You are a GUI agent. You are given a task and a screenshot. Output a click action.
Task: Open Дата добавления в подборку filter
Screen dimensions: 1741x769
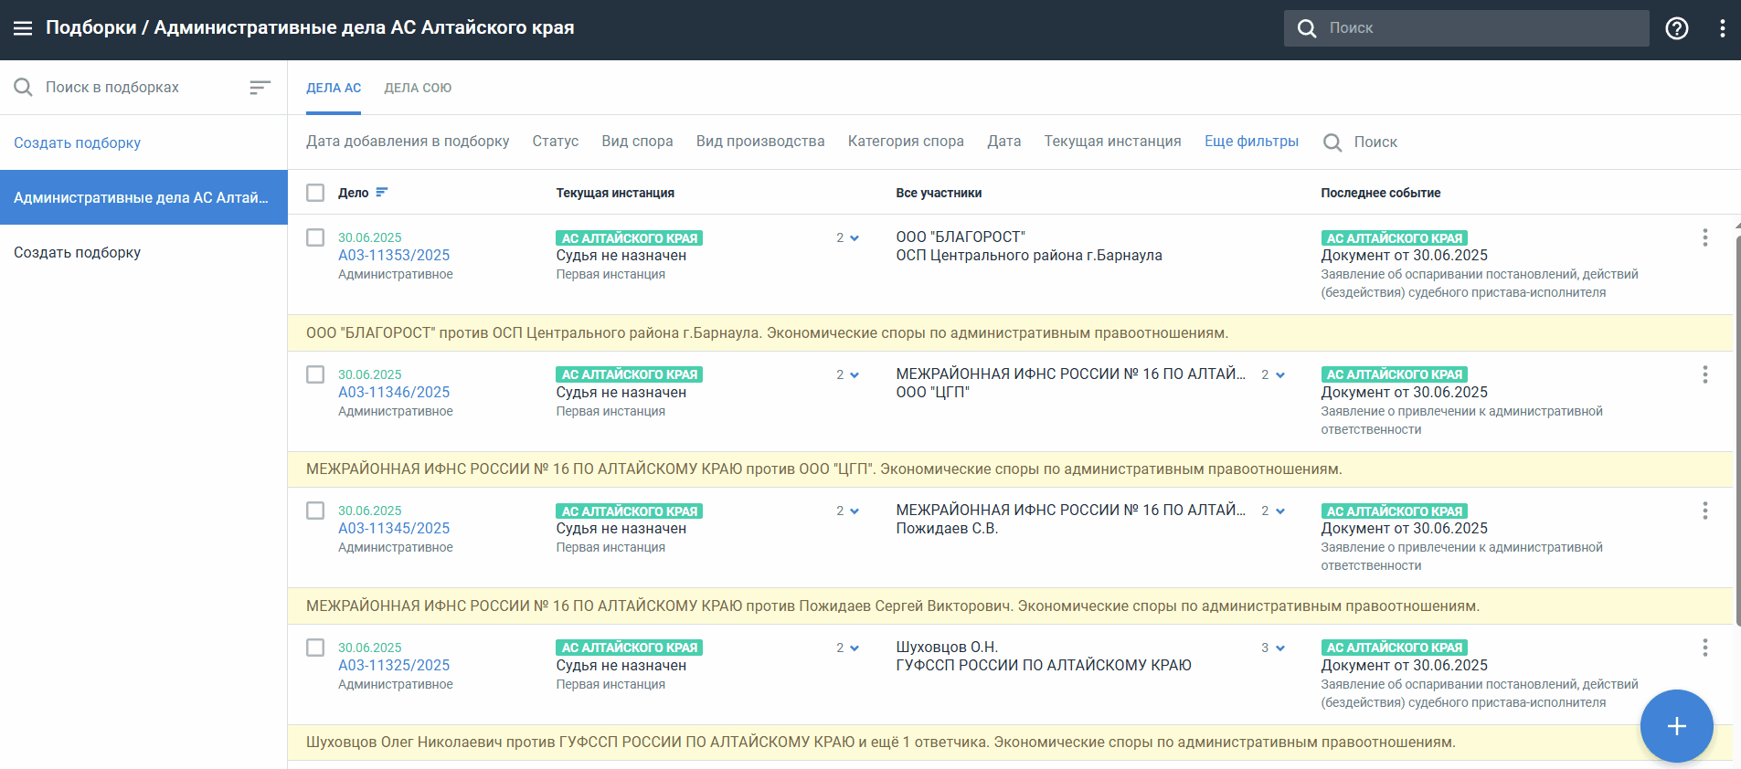coord(408,142)
